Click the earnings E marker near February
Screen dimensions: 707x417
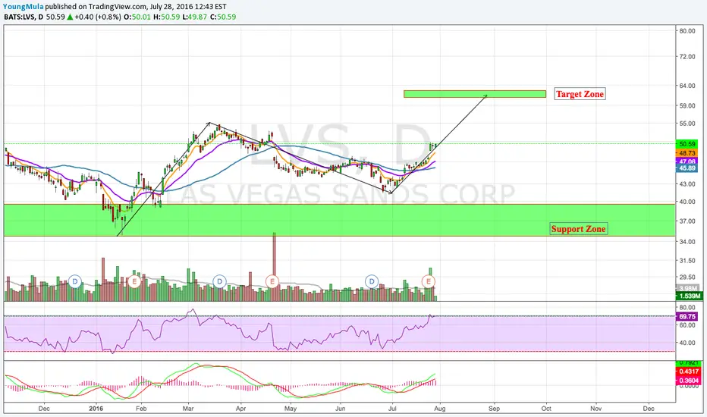click(134, 282)
